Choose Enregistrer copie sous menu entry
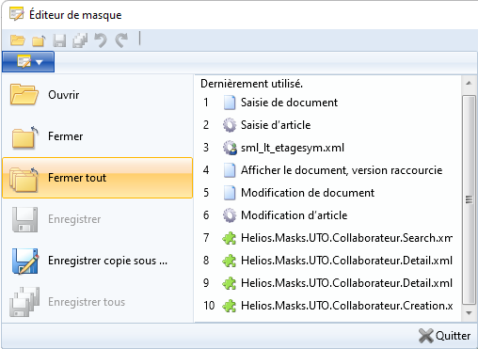The image size is (478, 349). coord(98,261)
